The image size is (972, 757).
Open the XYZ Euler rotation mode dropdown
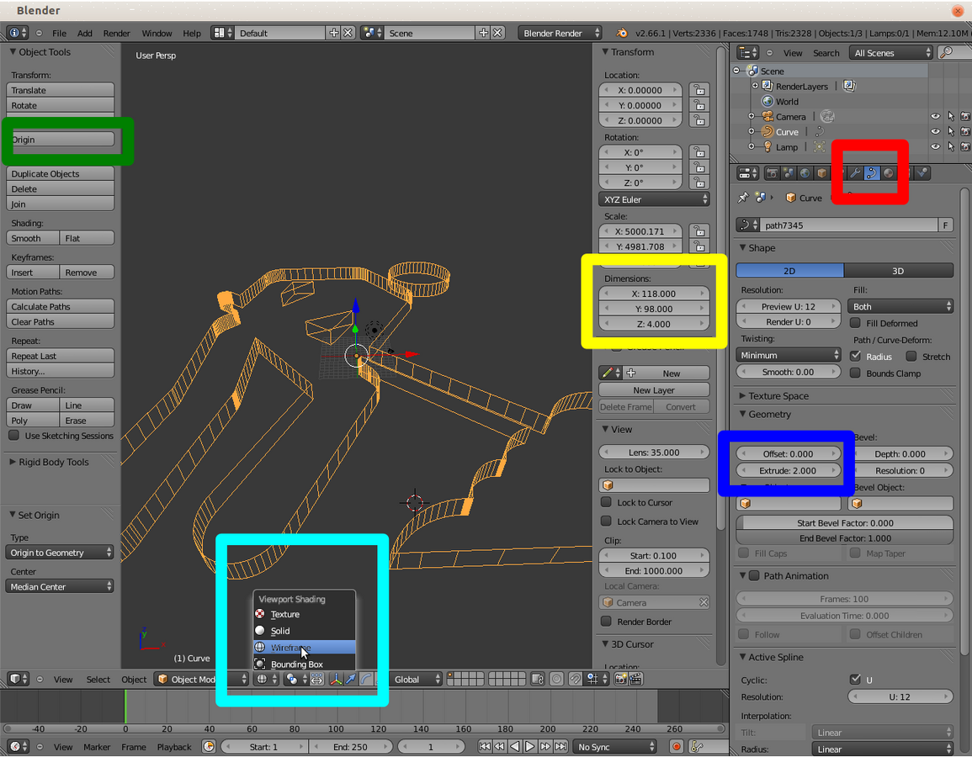pos(654,199)
